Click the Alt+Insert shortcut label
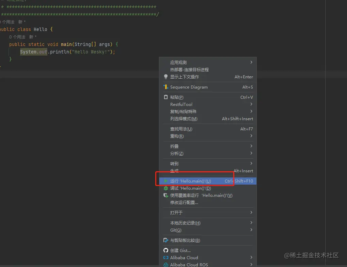This screenshot has height=267, width=347. 243,171
